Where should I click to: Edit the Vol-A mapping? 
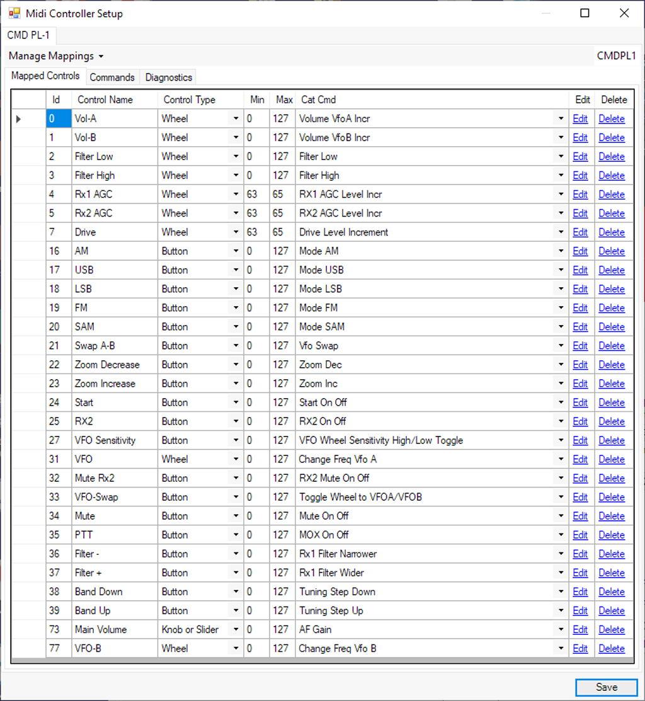point(580,119)
